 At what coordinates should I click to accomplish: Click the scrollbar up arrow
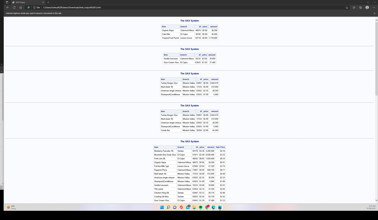point(376,20)
